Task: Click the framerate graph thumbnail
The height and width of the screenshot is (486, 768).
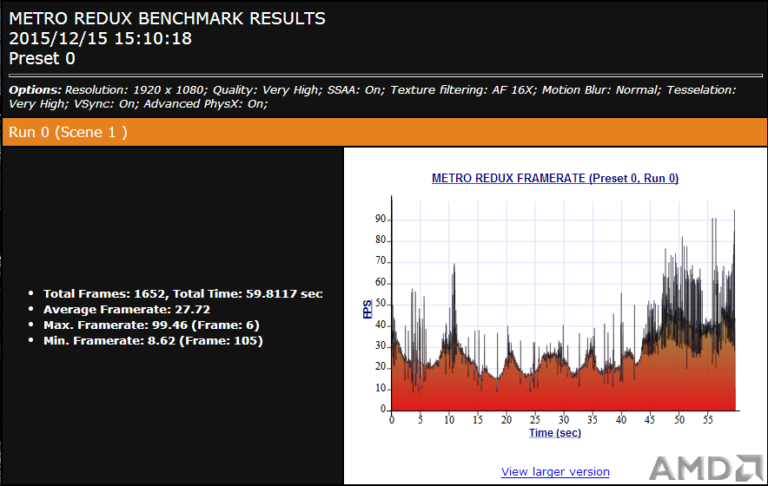Action: click(x=555, y=308)
